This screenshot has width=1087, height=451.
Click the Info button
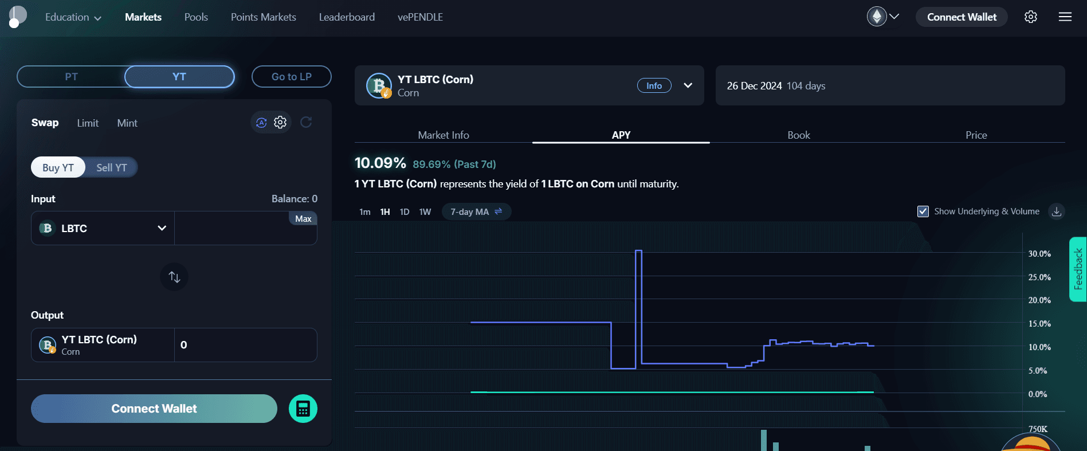coord(654,85)
